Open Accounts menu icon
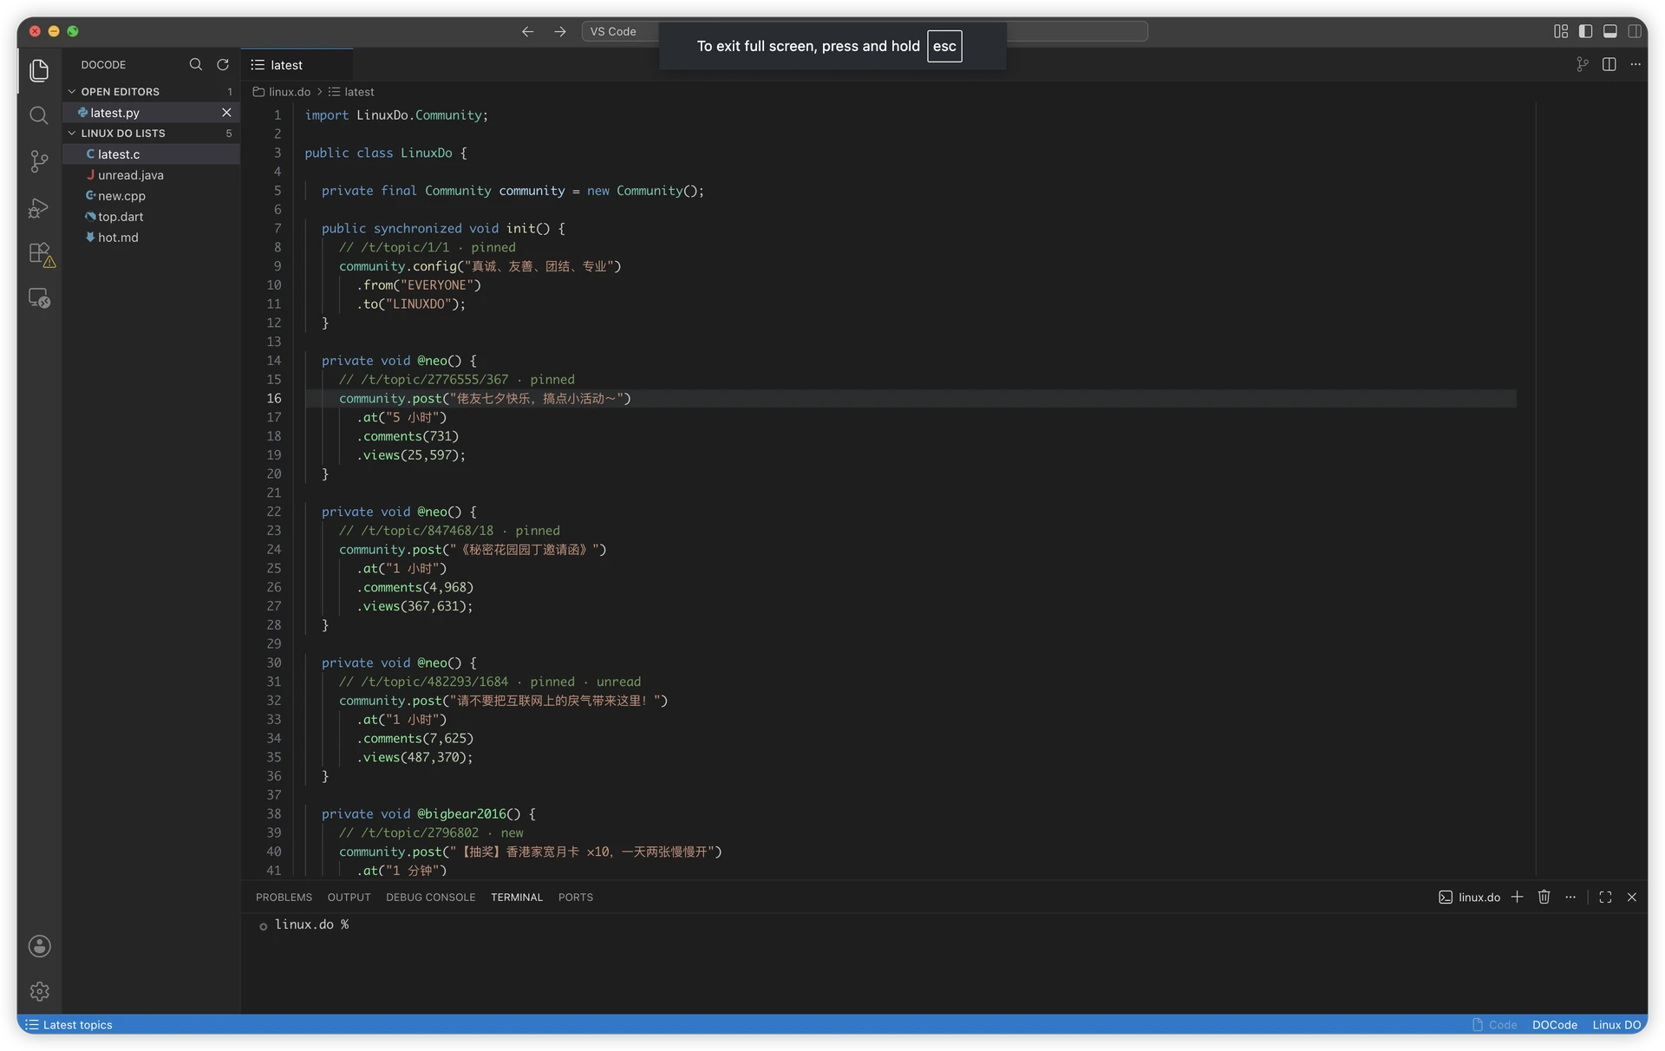 pyautogui.click(x=39, y=946)
